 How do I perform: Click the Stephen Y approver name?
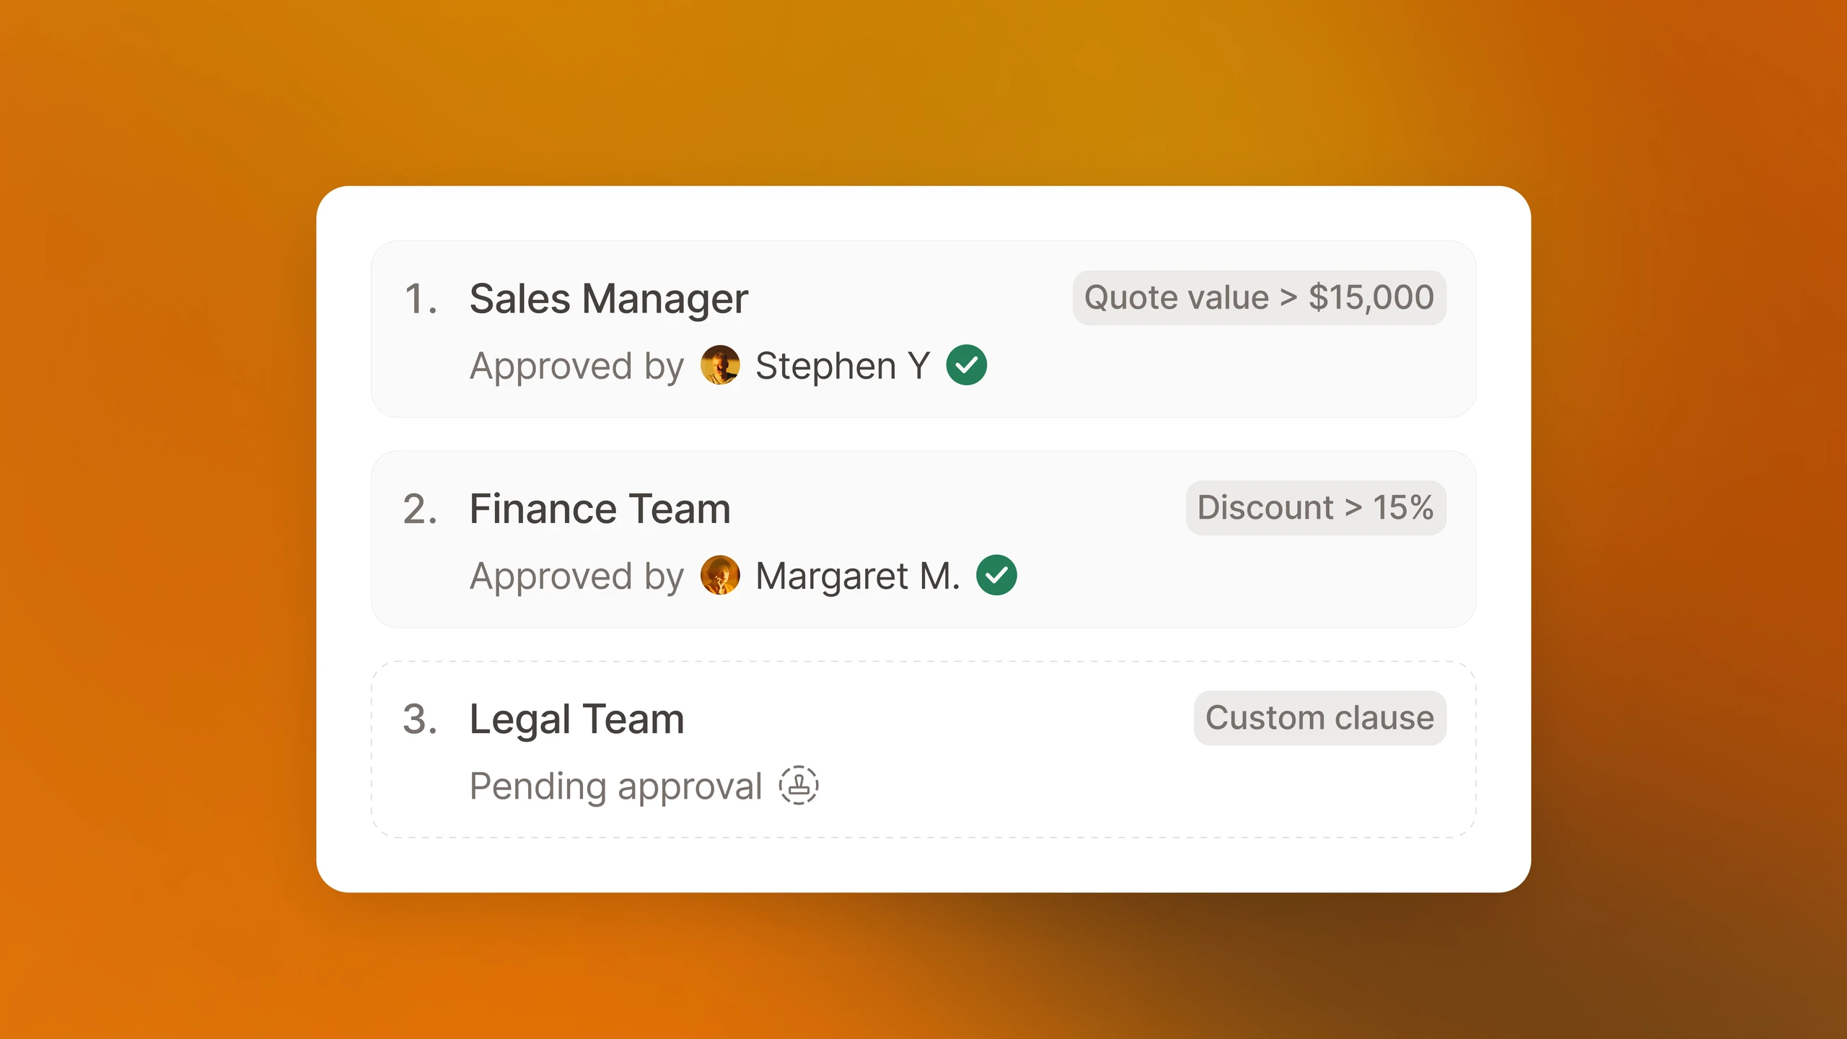(843, 366)
